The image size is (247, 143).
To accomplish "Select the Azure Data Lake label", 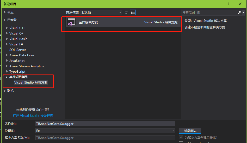I will (22, 55).
